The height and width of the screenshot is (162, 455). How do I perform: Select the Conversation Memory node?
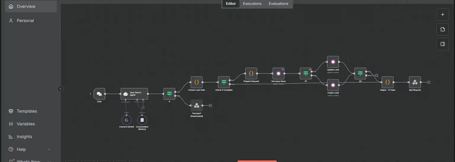(142, 120)
